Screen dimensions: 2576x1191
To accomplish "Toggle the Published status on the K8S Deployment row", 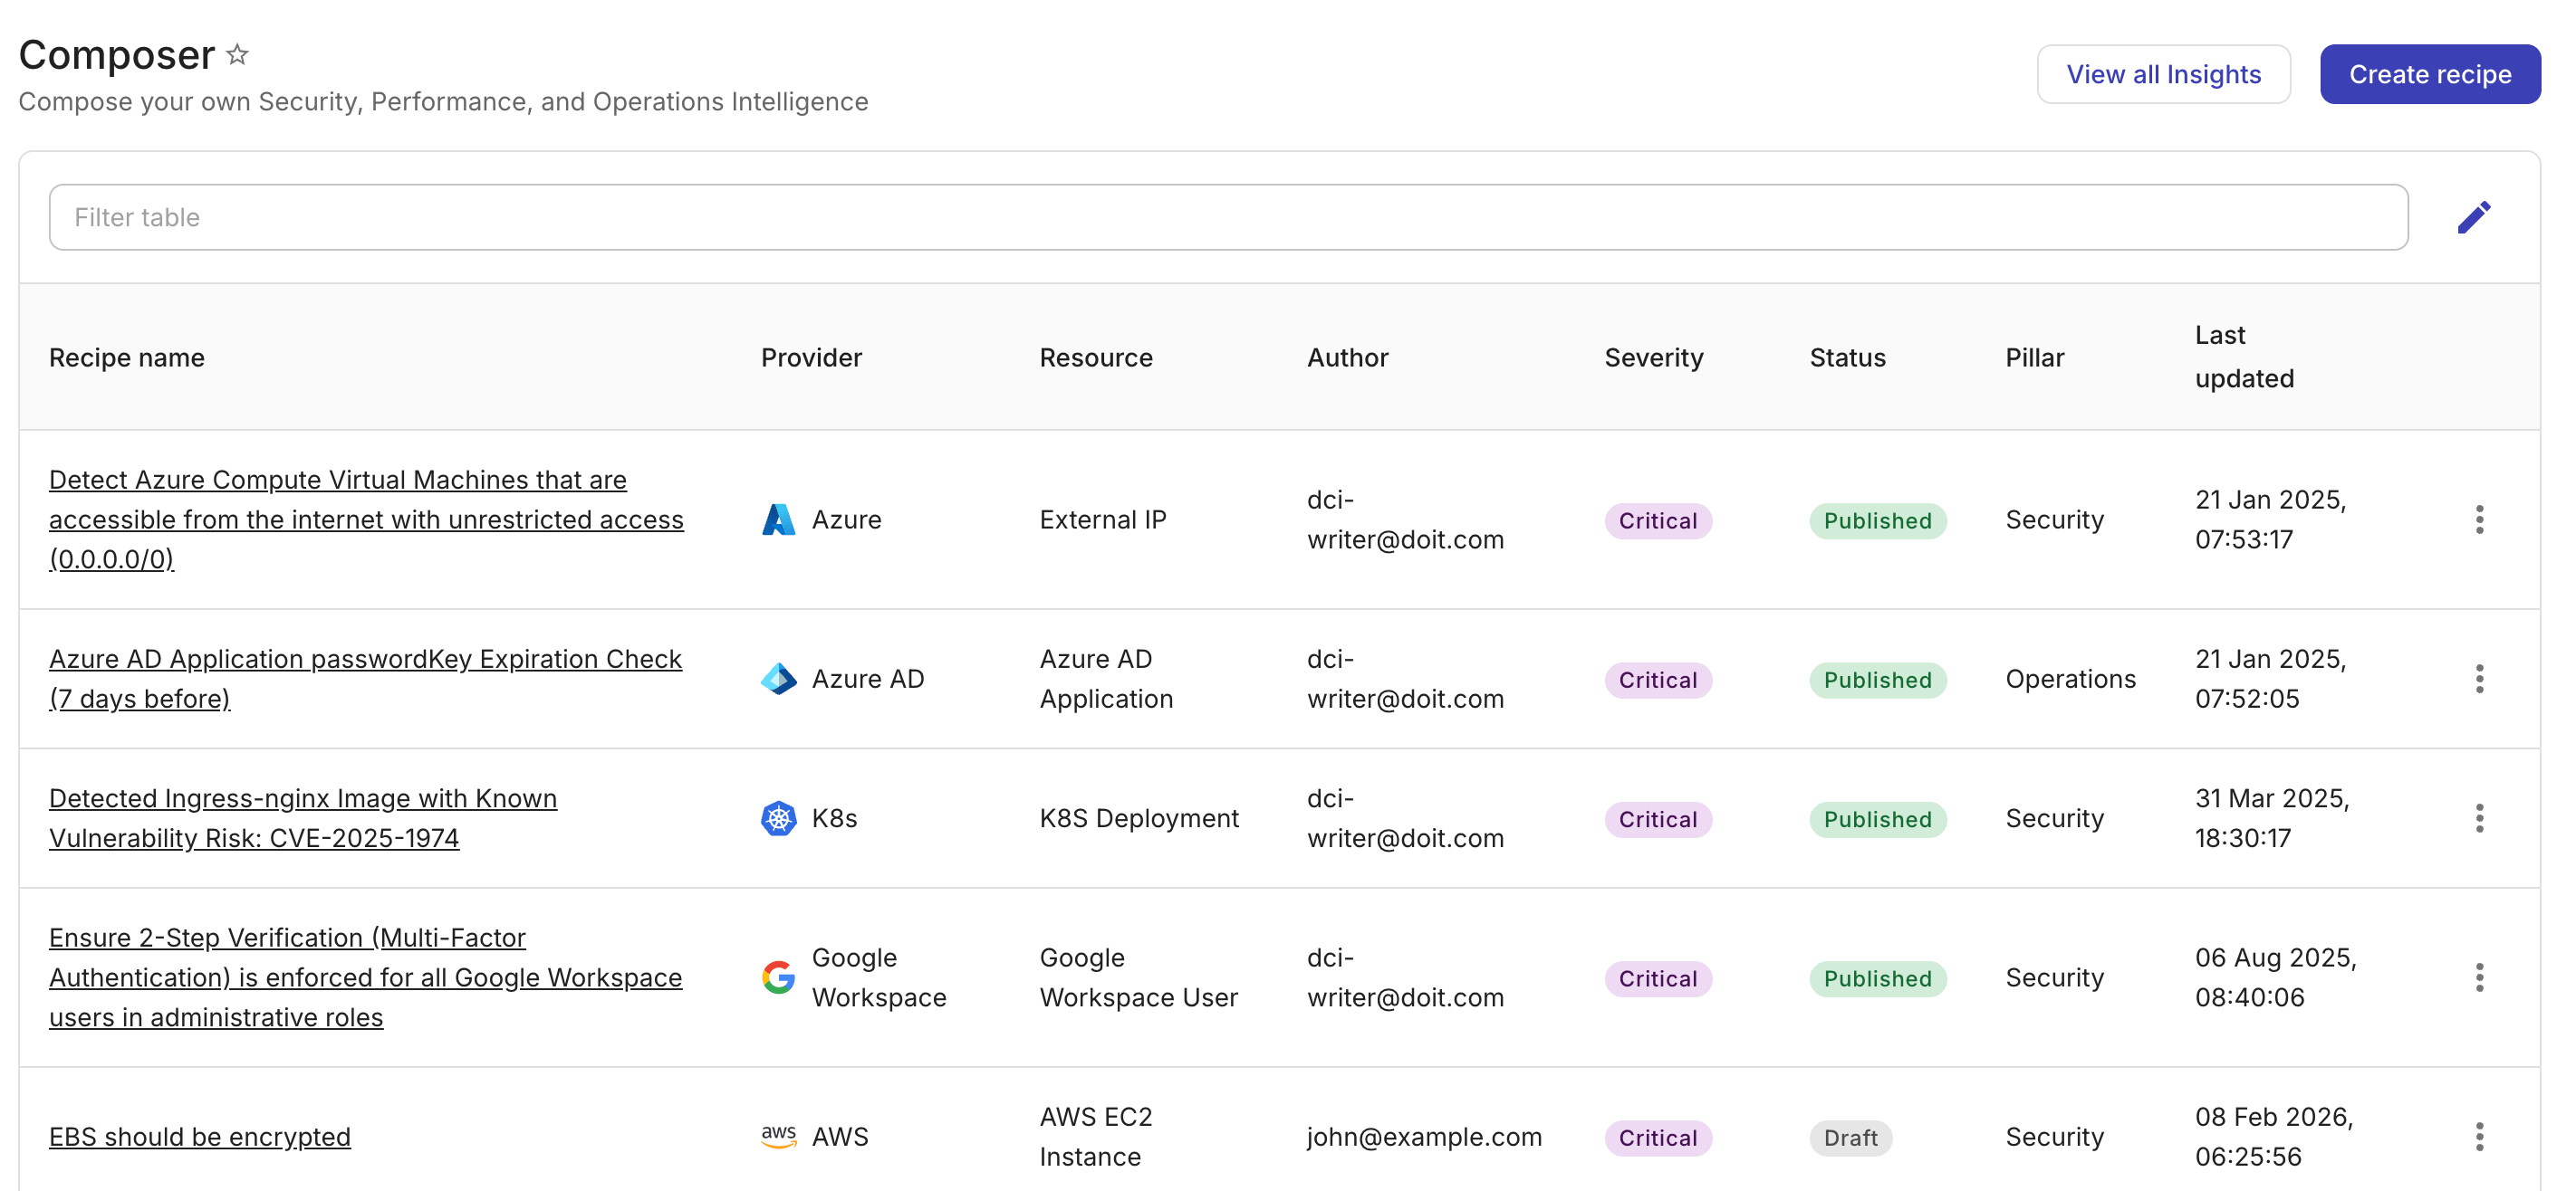I will coord(1877,819).
